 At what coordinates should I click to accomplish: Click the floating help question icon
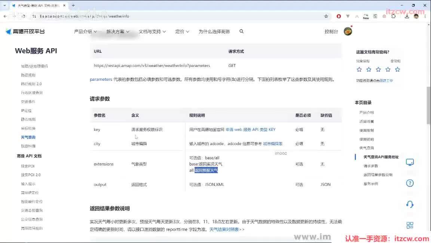[x=410, y=183]
